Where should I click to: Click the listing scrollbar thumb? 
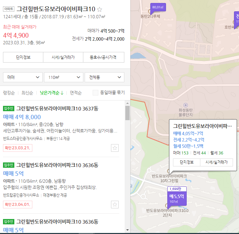point(127,113)
